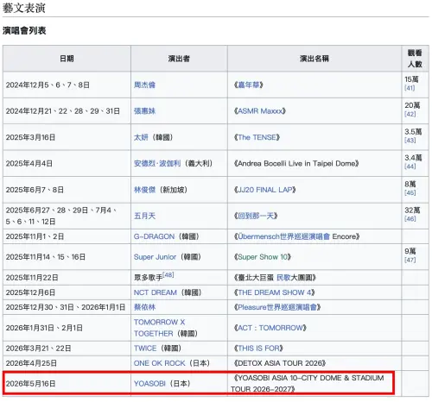Open footnote [43] beside 3.5萬
Screen dimensions: 432x402
(410, 141)
